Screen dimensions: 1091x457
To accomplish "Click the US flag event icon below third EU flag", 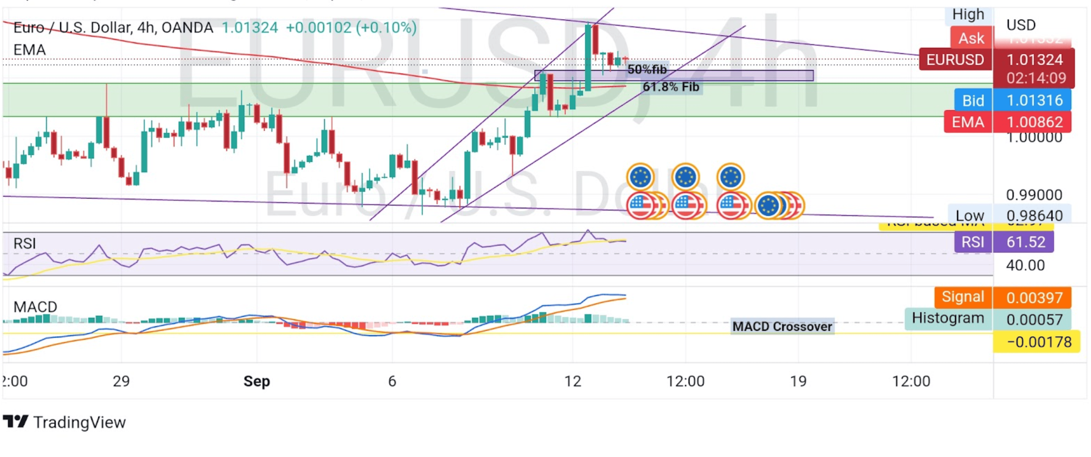I will tap(731, 206).
